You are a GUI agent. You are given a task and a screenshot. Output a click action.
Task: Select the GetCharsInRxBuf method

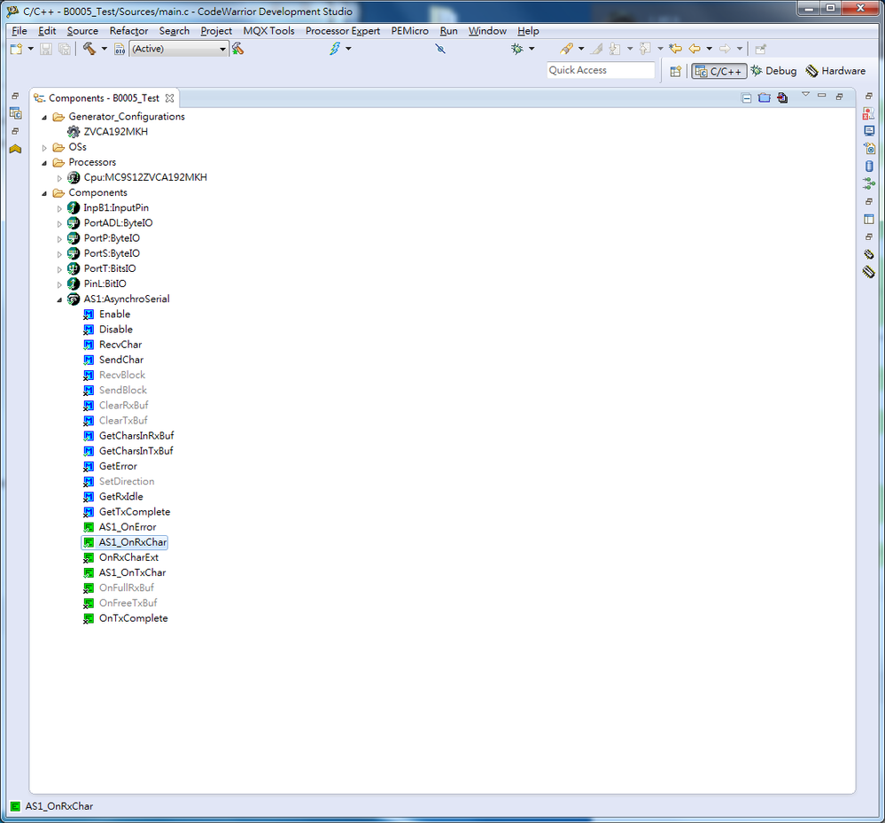click(x=136, y=436)
